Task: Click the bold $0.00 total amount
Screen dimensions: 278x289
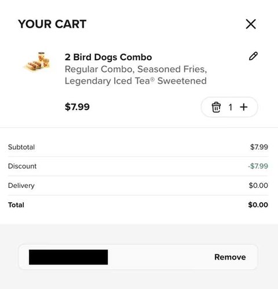Action: (x=258, y=205)
